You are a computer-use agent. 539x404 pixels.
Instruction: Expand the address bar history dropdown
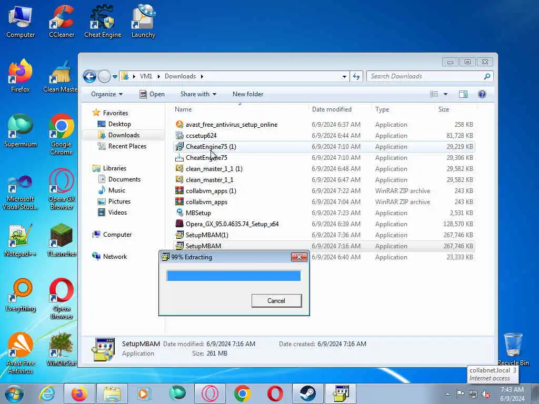coord(344,77)
